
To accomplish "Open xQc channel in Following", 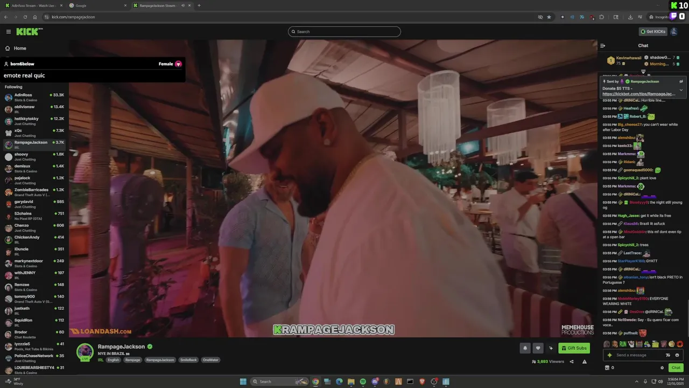I will click(34, 133).
